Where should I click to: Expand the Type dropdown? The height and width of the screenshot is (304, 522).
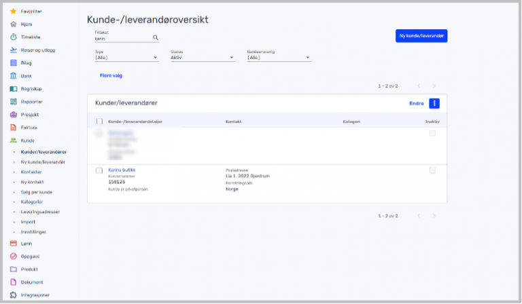[126, 58]
